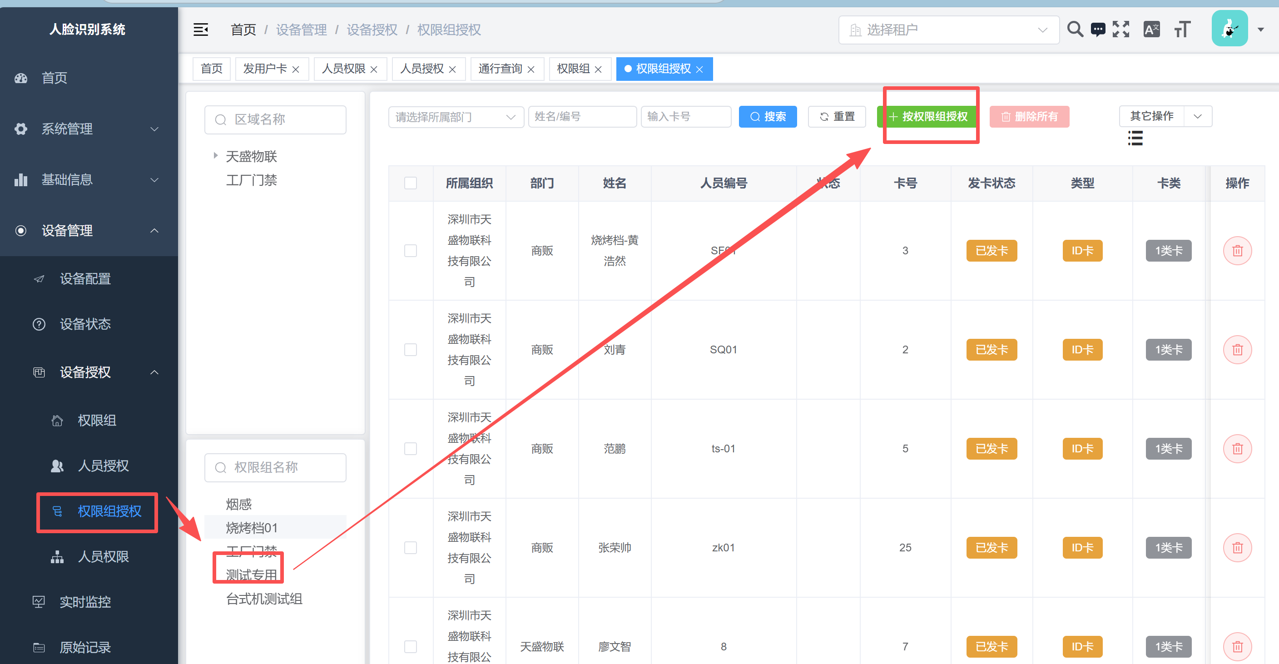Viewport: 1279px width, 664px height.
Task: Select the checkbox for 张荣帅 row
Action: point(411,547)
